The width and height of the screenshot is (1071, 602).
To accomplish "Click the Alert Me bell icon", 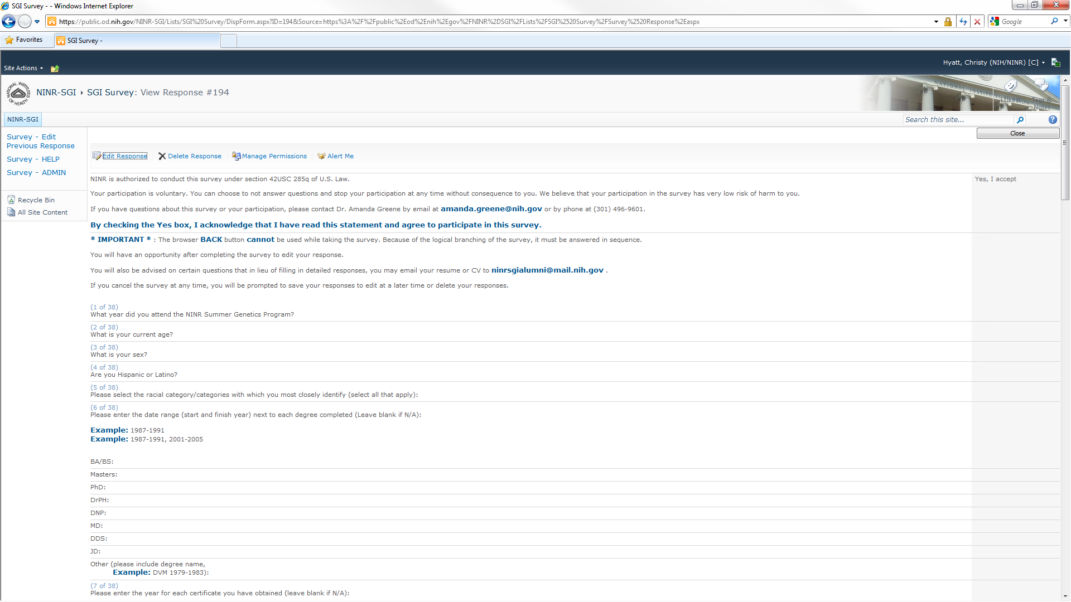I will tap(321, 156).
